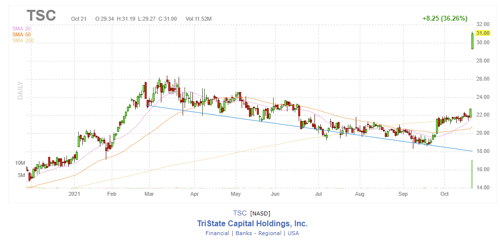This screenshot has width=500, height=242.
Task: Click the Oct 21 date label
Action: click(x=79, y=19)
